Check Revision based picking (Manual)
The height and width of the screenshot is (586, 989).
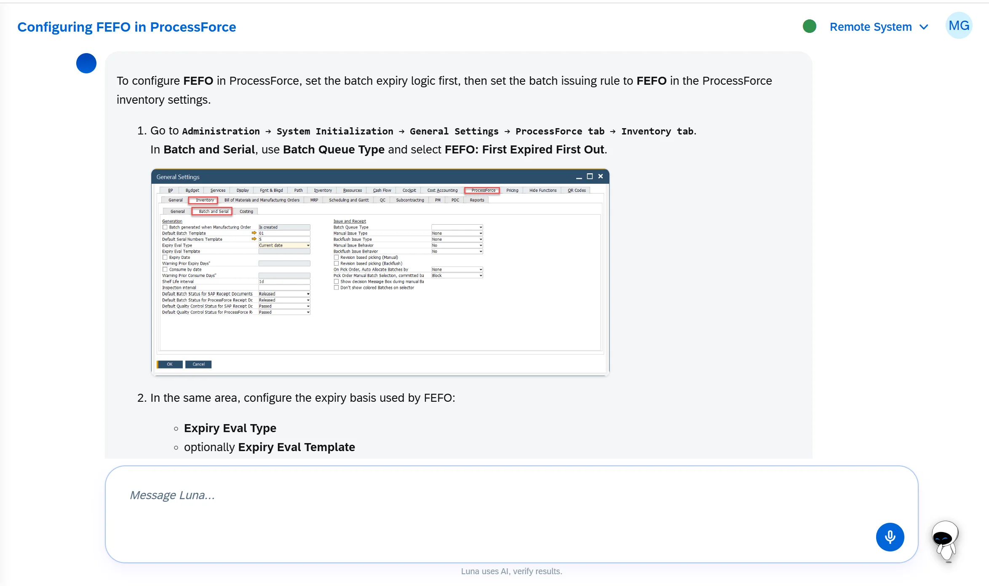point(336,257)
